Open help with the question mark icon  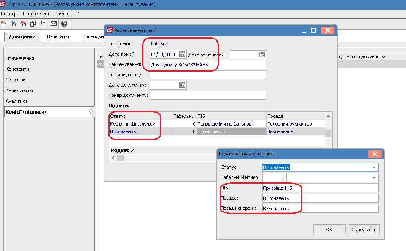point(64,24)
